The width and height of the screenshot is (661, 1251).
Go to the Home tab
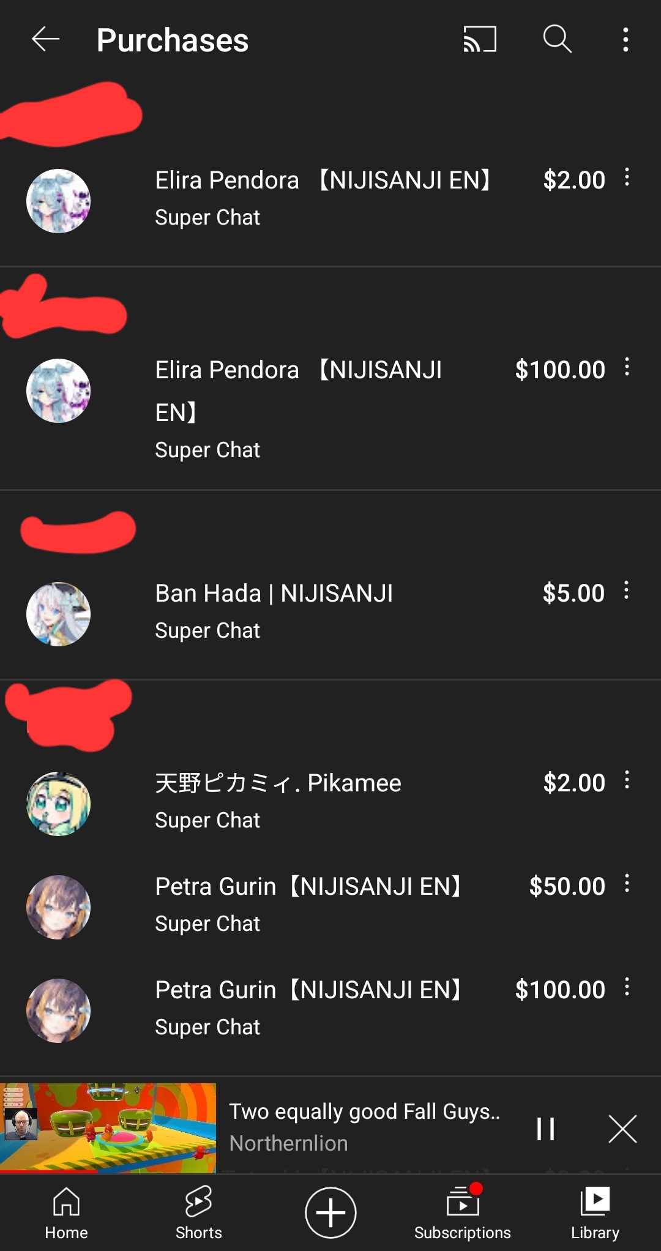click(66, 1213)
